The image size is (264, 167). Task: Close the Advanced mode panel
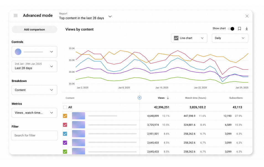pyautogui.click(x=247, y=16)
